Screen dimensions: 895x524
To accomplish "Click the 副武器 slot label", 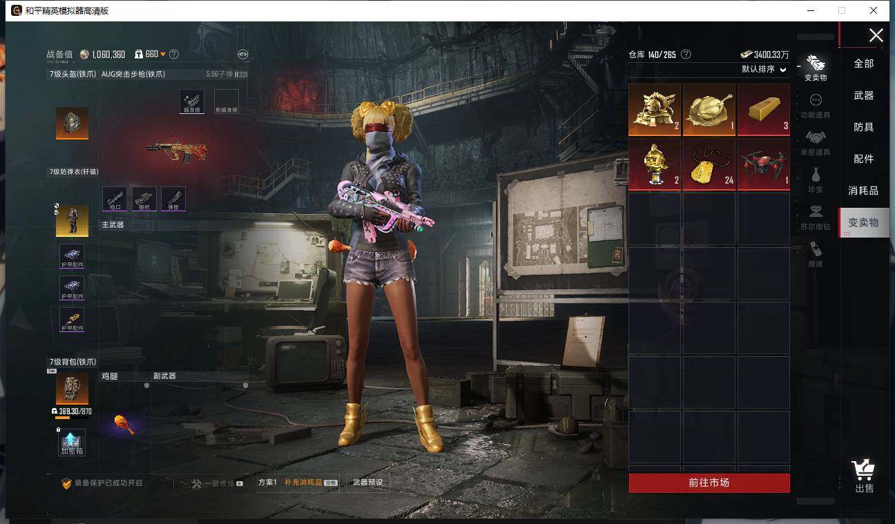I will pos(164,376).
